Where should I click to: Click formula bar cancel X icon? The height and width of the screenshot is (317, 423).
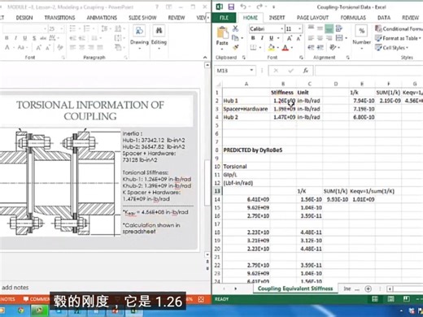coord(276,71)
